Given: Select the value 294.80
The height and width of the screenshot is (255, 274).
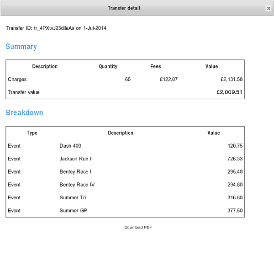Looking at the screenshot, I should [235, 185].
